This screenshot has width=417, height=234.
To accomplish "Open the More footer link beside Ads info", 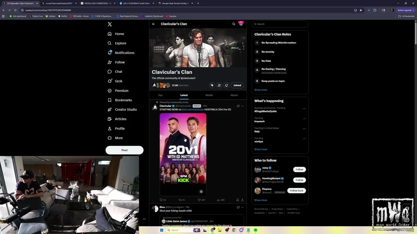I will (x=281, y=213).
